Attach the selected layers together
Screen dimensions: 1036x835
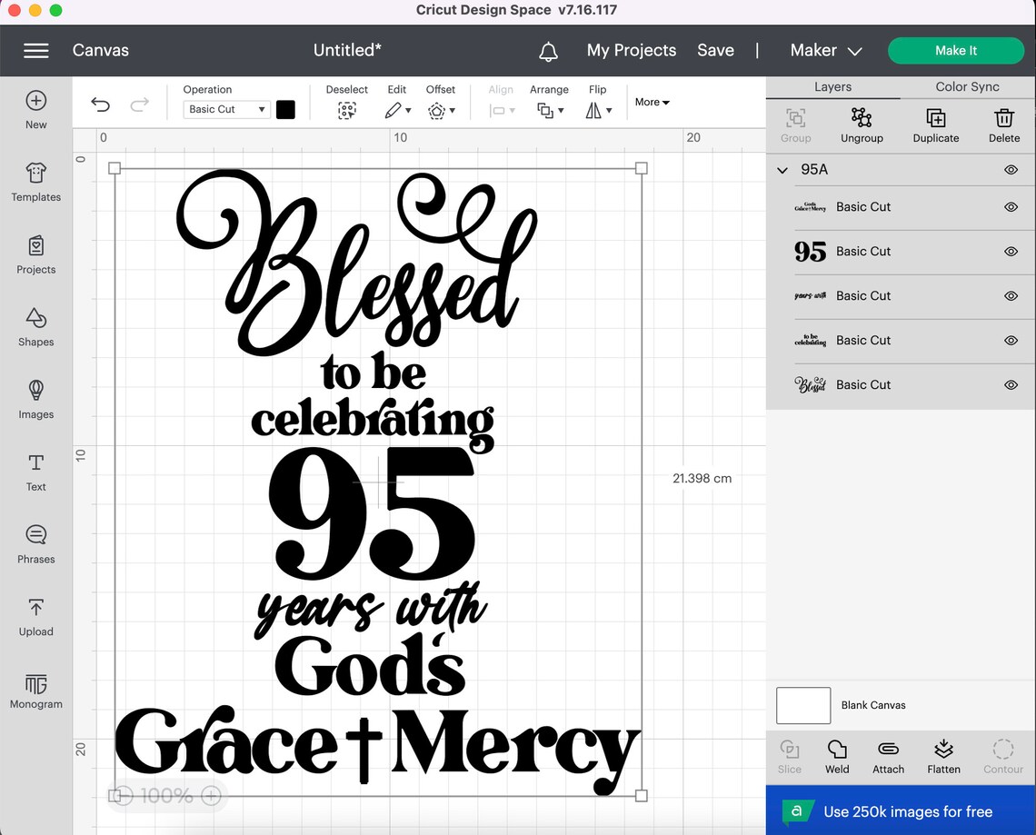point(888,756)
